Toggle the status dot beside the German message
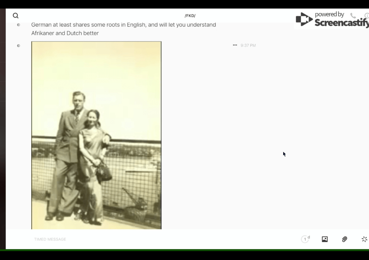The height and width of the screenshot is (260, 369). [x=18, y=25]
